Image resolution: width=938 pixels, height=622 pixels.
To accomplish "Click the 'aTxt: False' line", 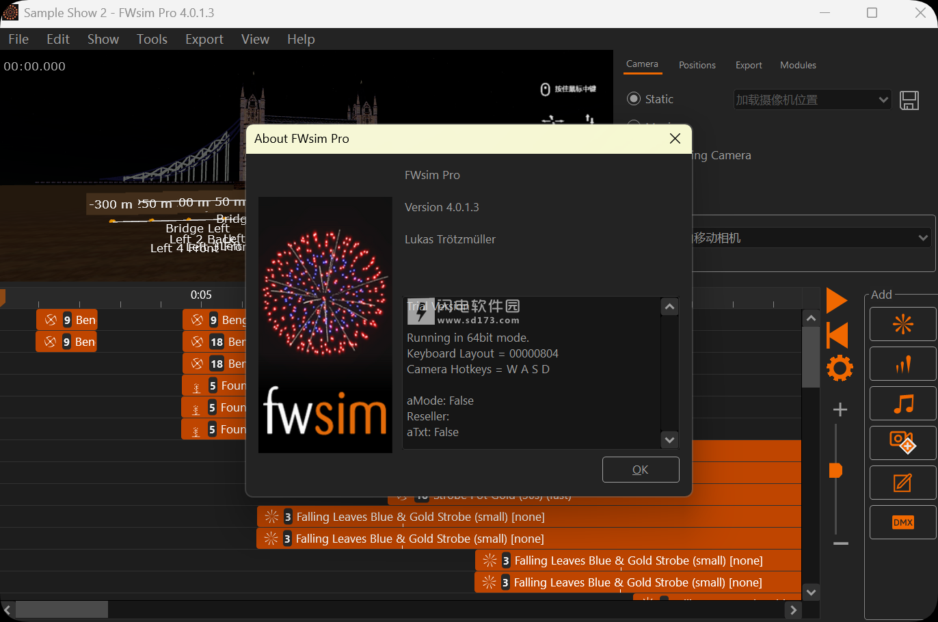I will click(433, 432).
